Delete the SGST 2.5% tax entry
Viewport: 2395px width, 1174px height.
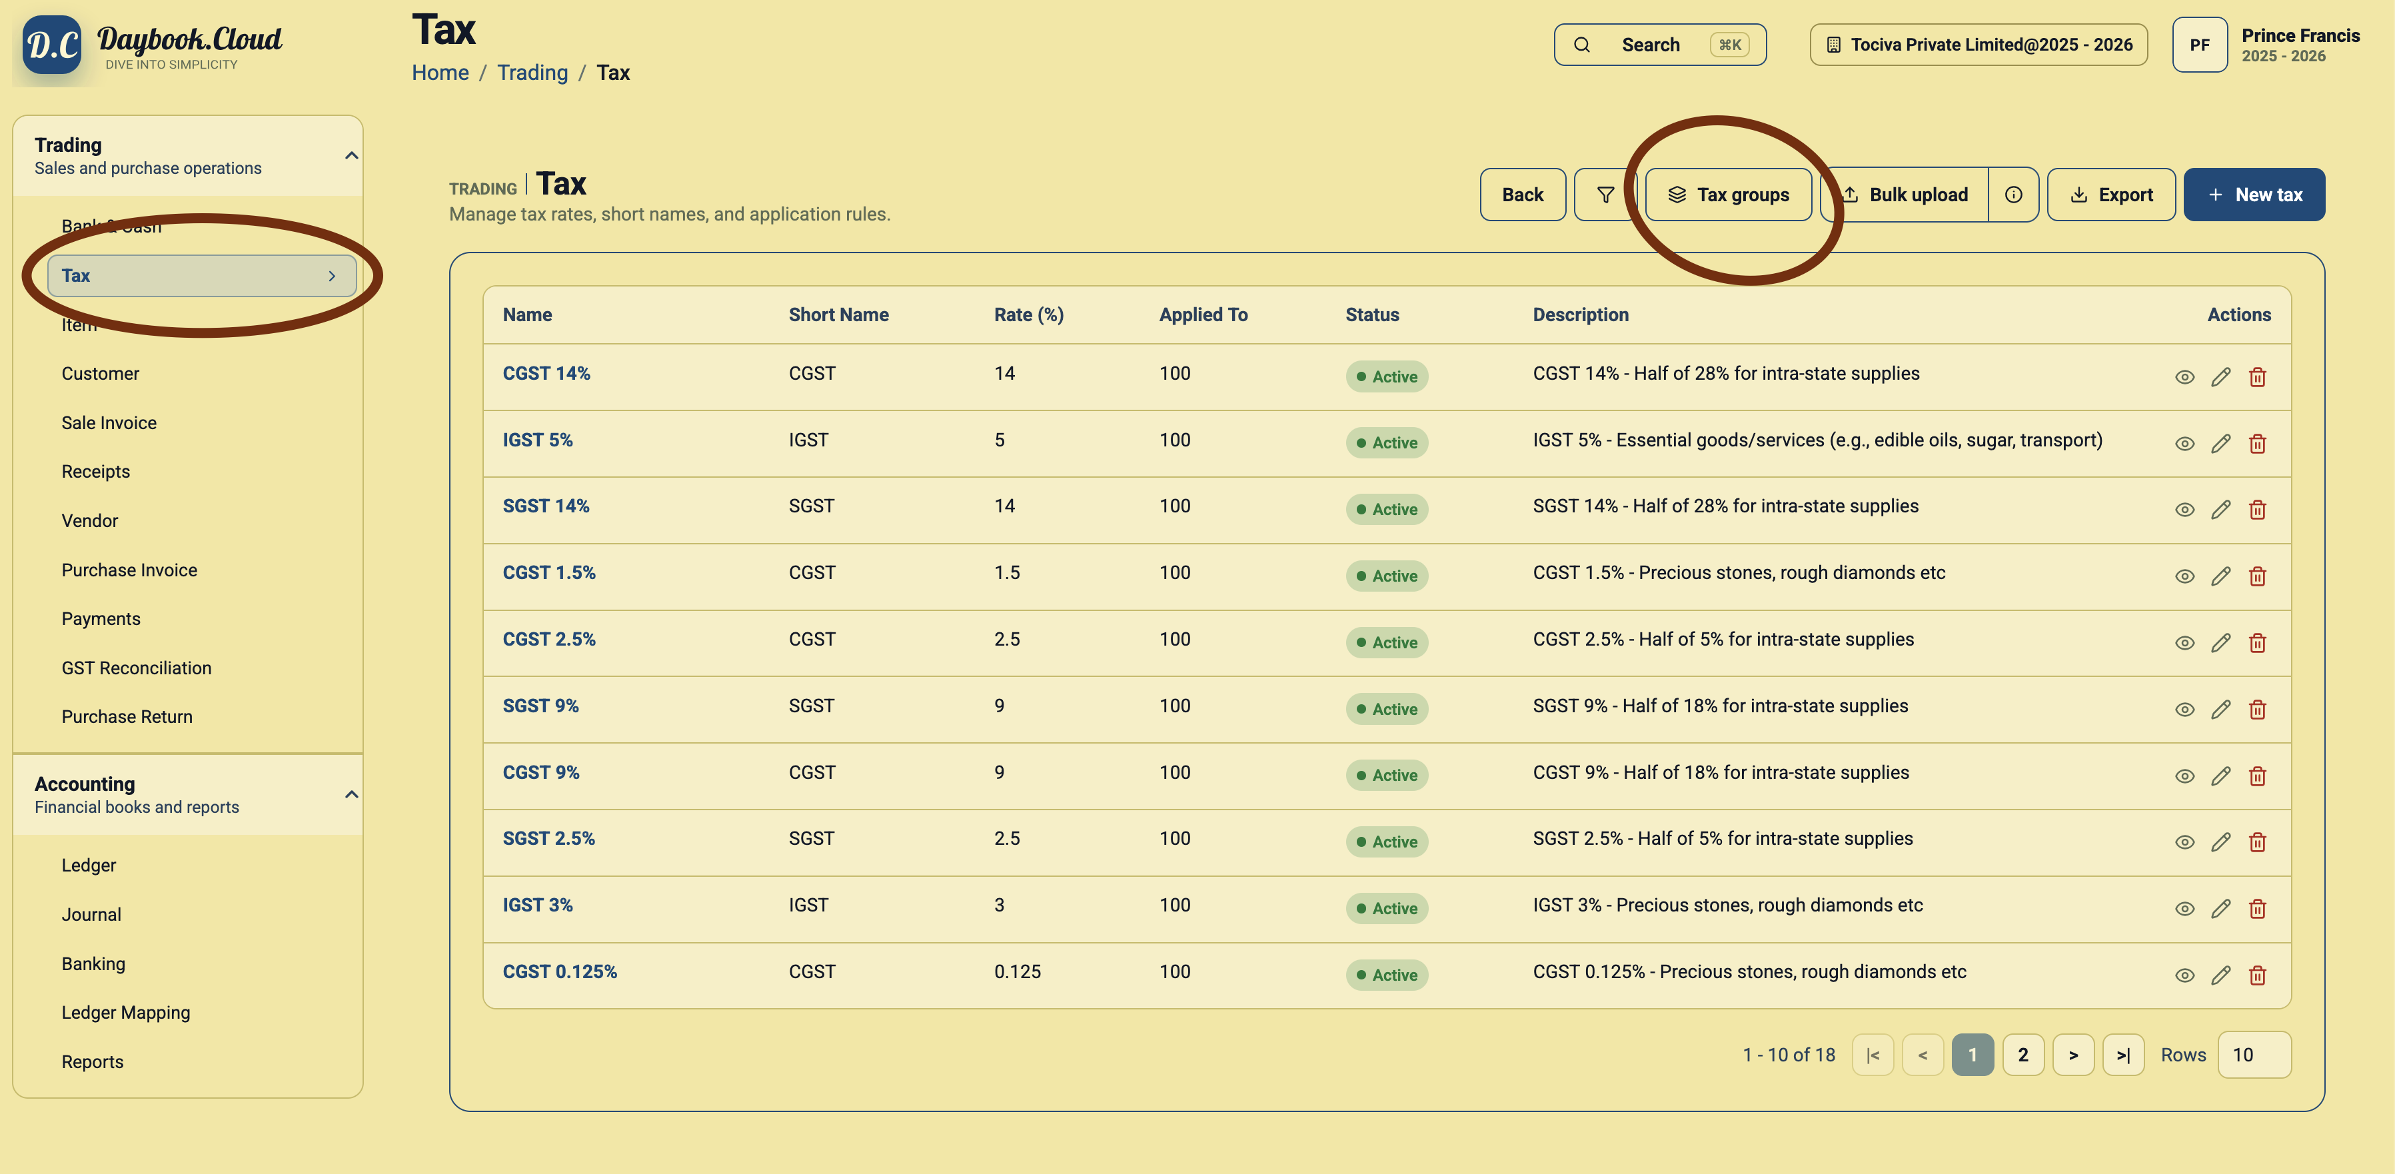tap(2256, 843)
